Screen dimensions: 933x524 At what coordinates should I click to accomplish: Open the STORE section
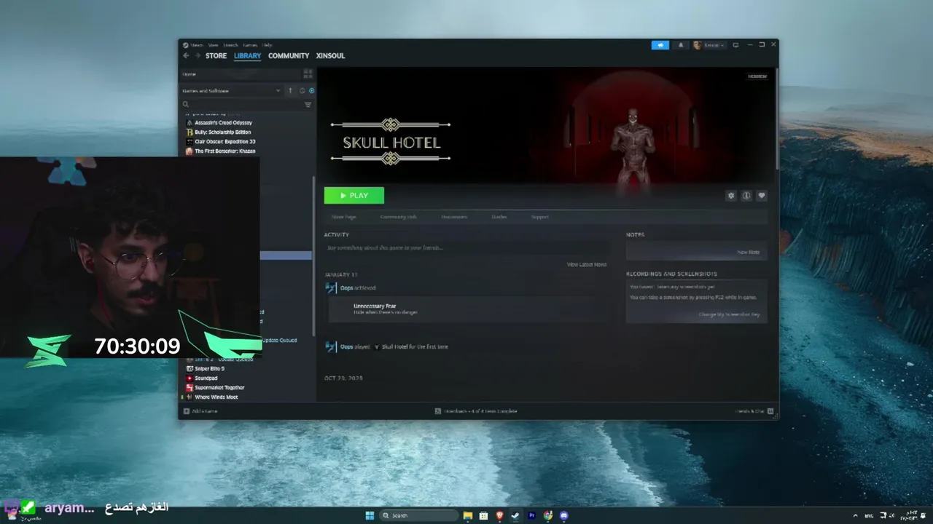point(216,56)
